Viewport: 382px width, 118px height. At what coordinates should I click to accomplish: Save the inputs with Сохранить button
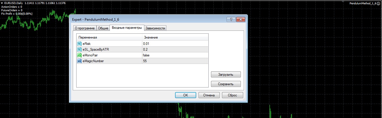tap(226, 84)
